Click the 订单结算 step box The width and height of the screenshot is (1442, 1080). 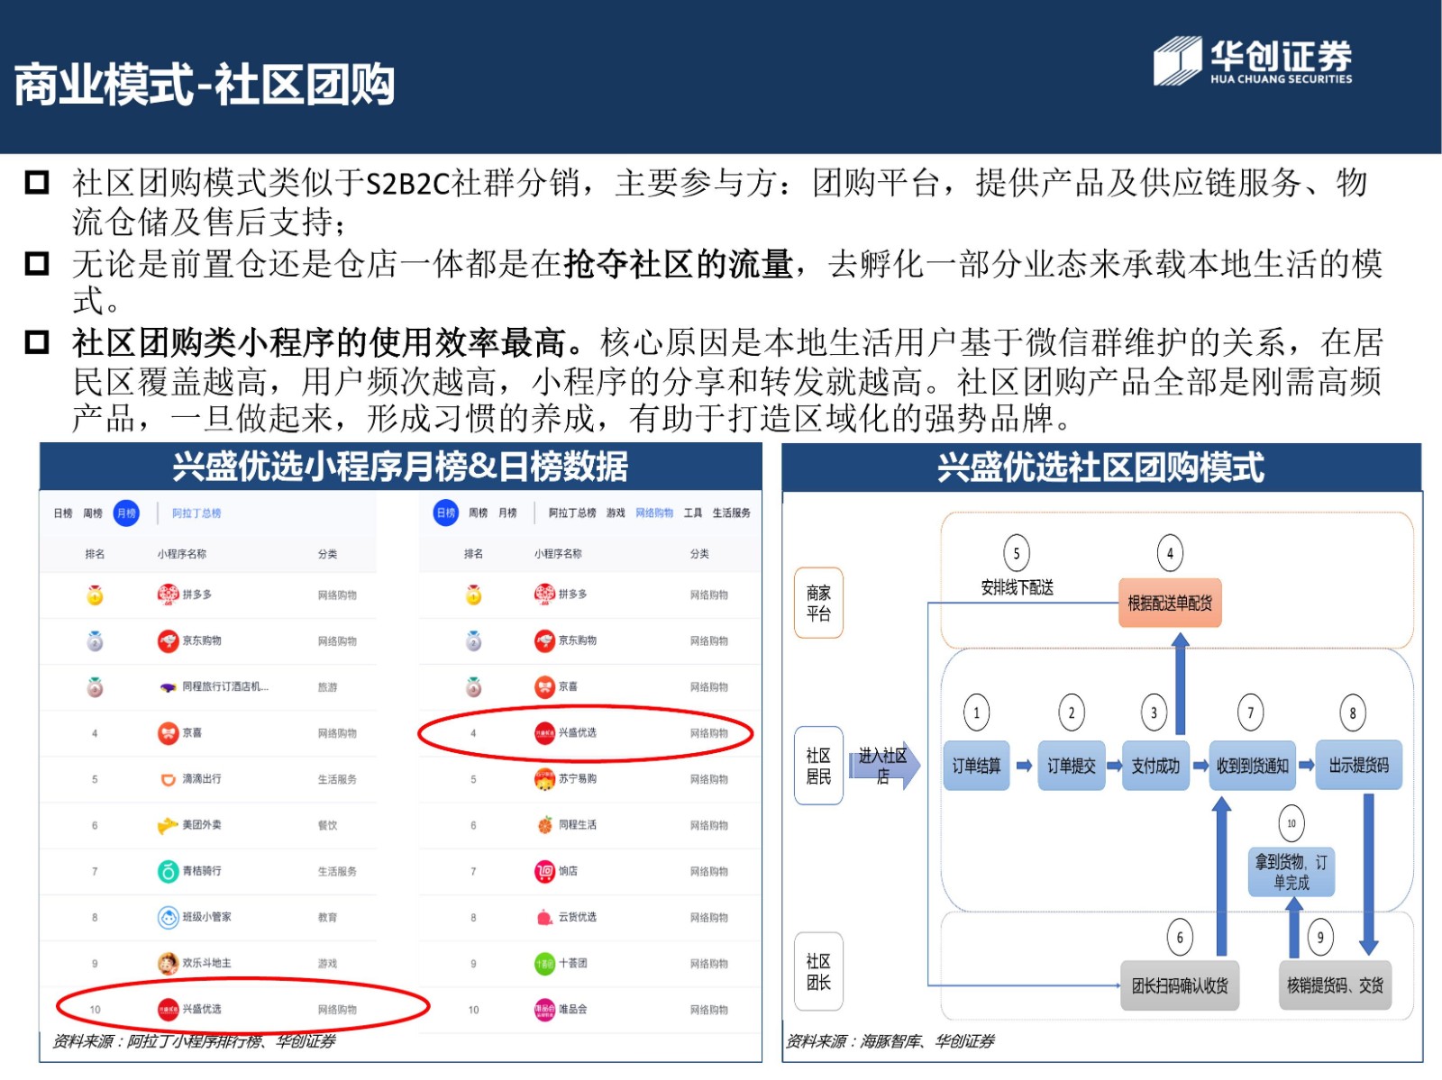[x=976, y=766]
